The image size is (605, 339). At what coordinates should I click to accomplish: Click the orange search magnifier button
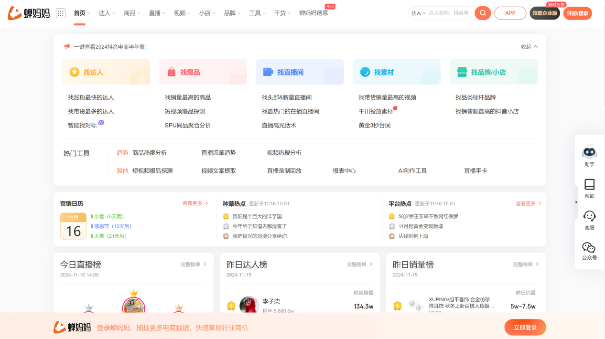[483, 13]
